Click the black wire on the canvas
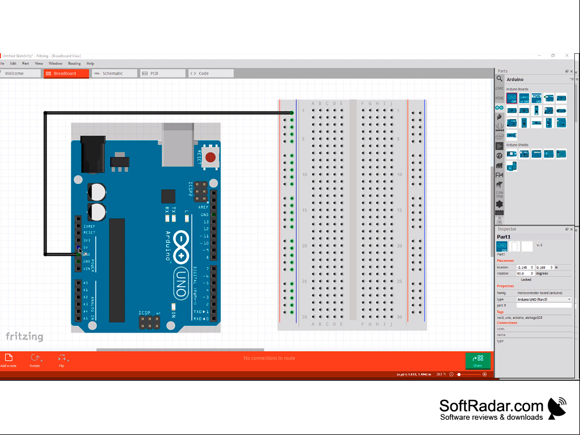 pos(168,113)
